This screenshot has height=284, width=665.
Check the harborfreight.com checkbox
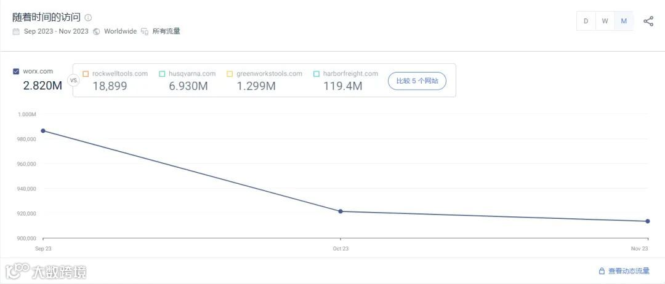[316, 74]
